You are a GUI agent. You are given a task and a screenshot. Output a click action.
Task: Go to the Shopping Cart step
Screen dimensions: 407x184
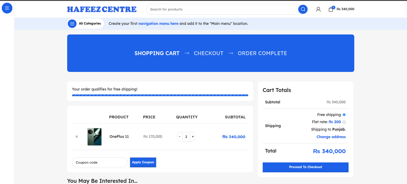pyautogui.click(x=157, y=53)
